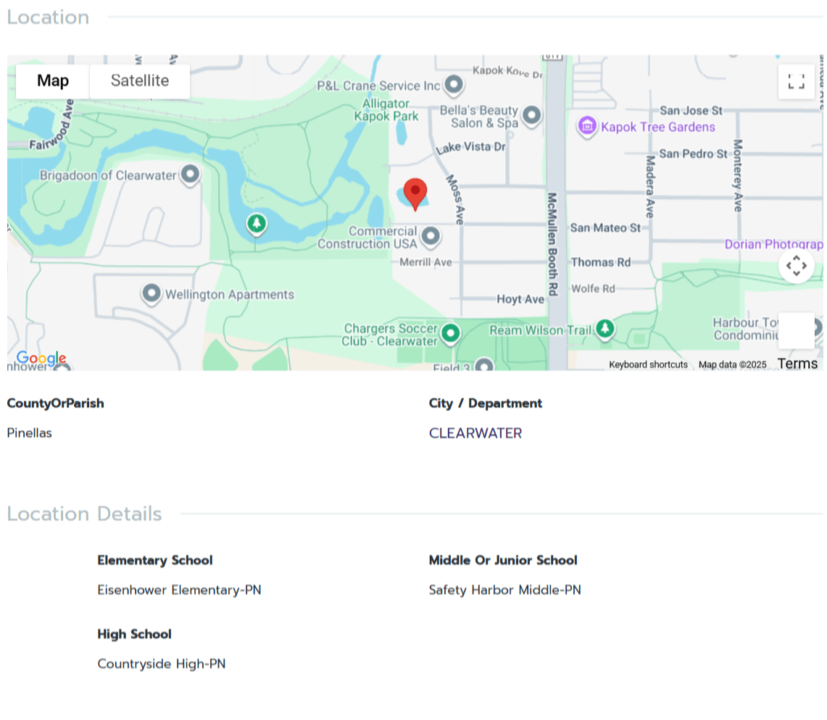Click the Google logo on the map
This screenshot has height=720, width=827.
click(41, 359)
